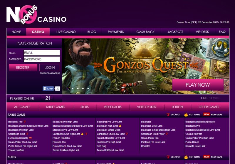235x164 pixels.
Task: Select the third banner slide dot
Action: [x=78, y=89]
